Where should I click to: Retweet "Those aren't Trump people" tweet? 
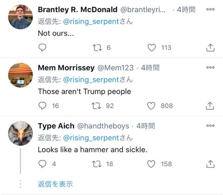pyautogui.click(x=97, y=105)
